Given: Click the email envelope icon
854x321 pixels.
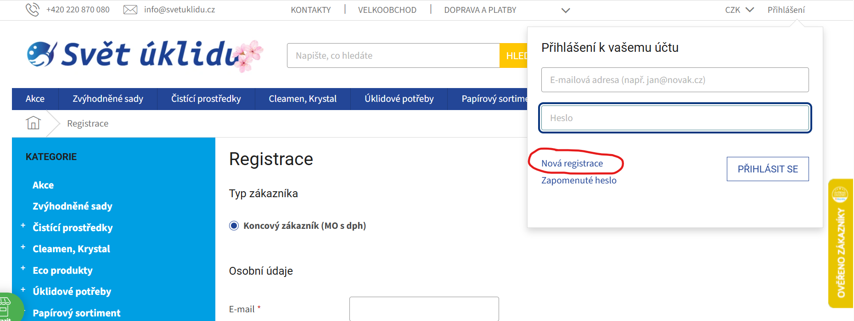Looking at the screenshot, I should [x=130, y=10].
